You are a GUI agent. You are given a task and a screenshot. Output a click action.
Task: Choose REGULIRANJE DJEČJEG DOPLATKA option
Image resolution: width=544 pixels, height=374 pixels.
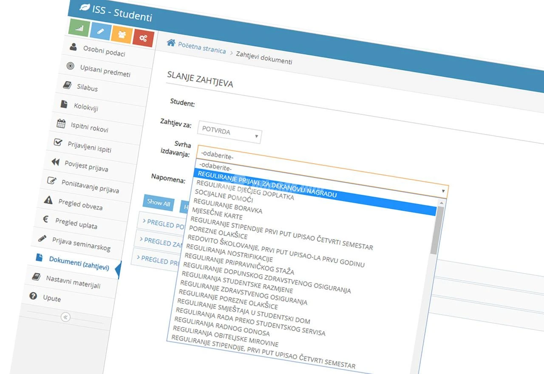245,190
